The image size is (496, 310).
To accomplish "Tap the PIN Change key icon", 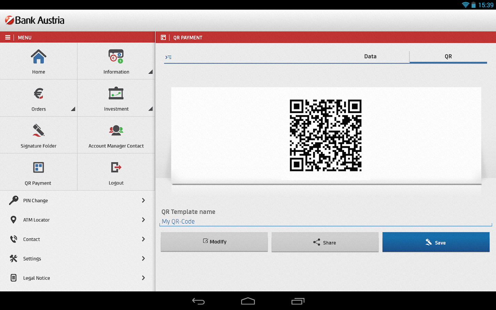I will click(14, 200).
